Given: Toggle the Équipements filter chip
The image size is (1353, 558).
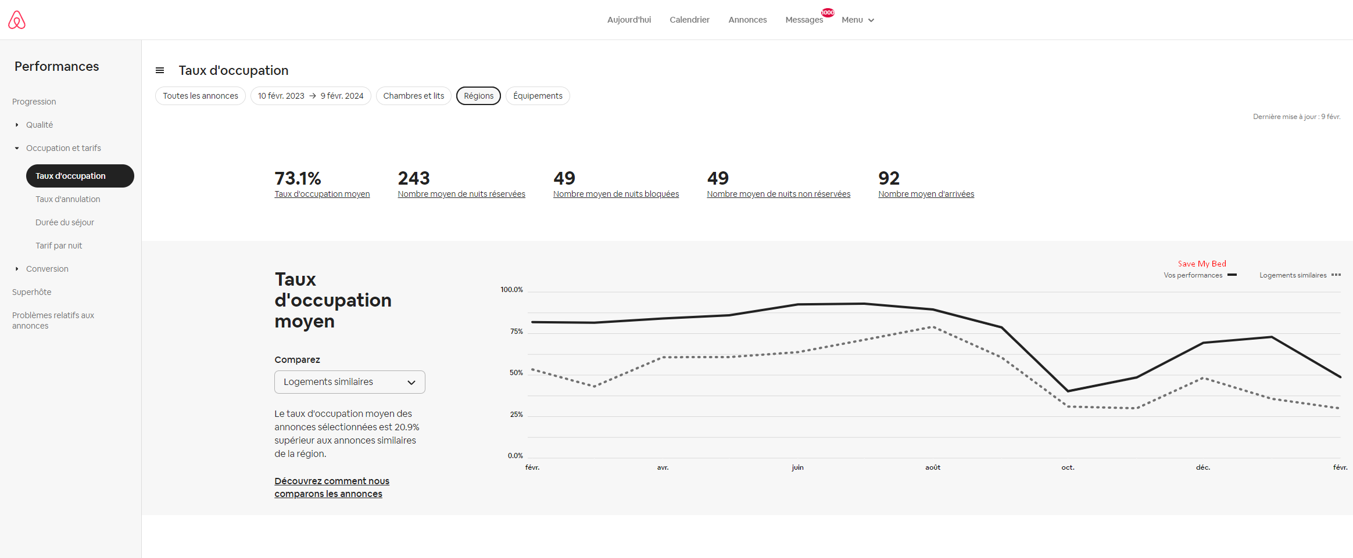Looking at the screenshot, I should pos(538,96).
